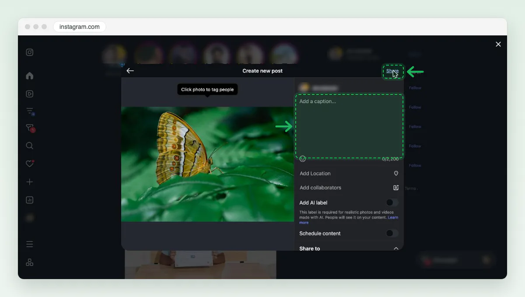Click the Add Location field
Image resolution: width=525 pixels, height=297 pixels.
click(349, 173)
